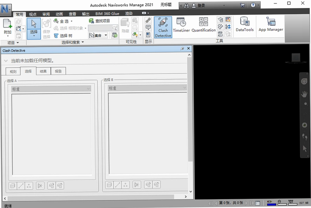Click the ViewCube in the viewport

pos(295,58)
